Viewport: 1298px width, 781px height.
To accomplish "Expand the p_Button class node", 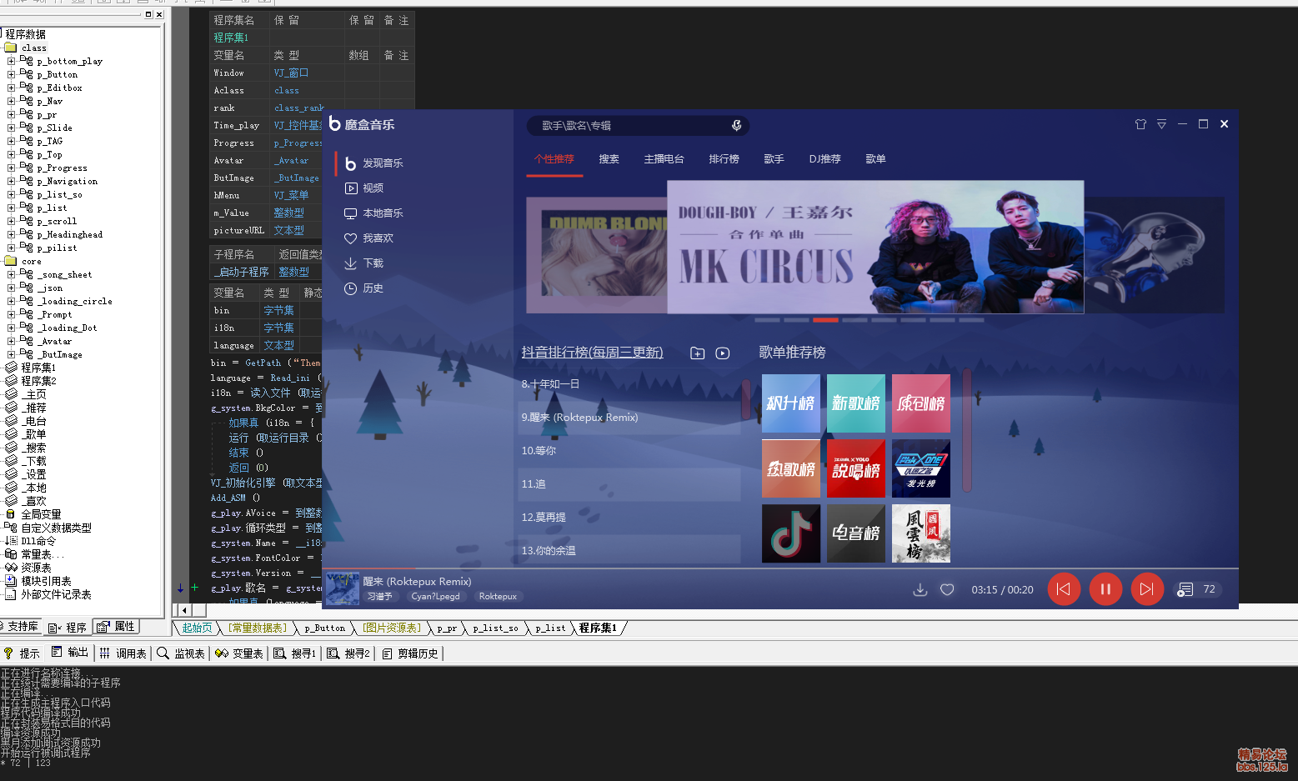I will tap(11, 74).
